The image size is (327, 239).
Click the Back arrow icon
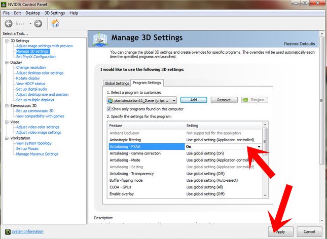pyautogui.click(x=9, y=23)
